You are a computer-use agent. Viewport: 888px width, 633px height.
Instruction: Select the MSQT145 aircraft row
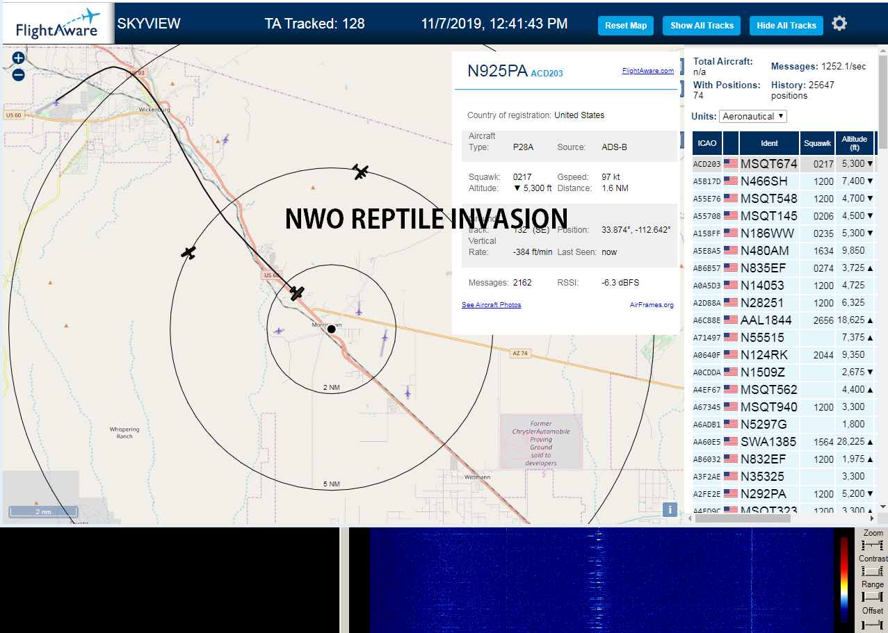[784, 216]
